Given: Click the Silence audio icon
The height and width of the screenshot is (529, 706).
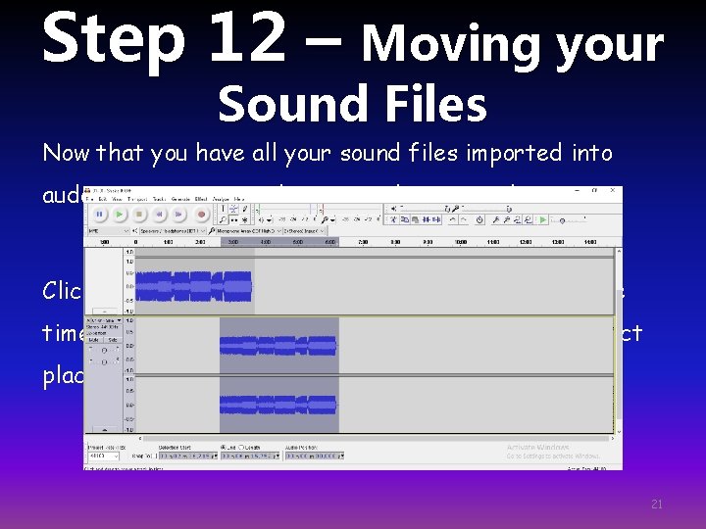Looking at the screenshot, I should [x=435, y=219].
